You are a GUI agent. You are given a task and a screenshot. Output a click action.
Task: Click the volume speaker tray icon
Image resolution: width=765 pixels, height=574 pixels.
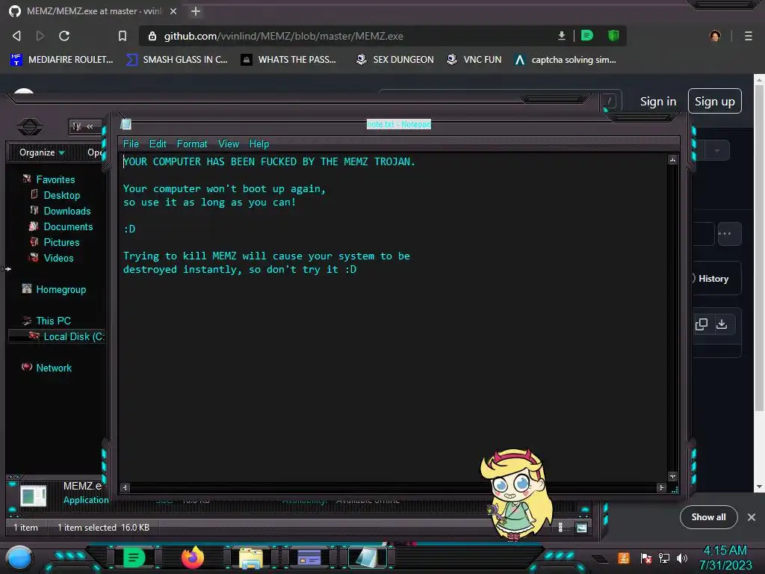681,558
